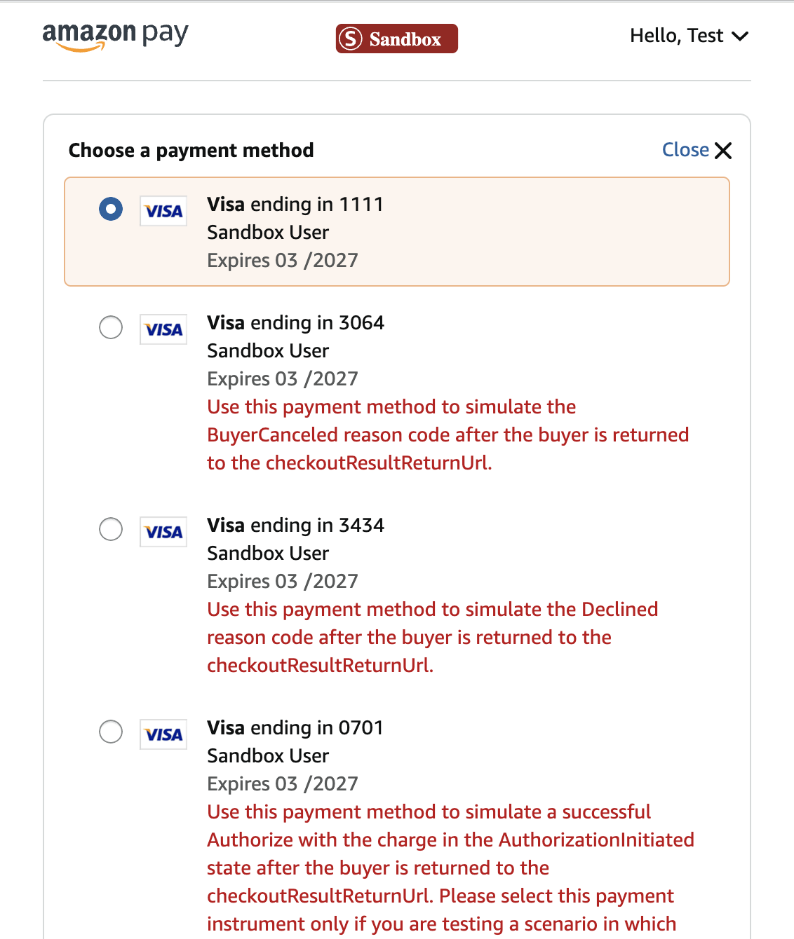Close the payment method chooser via Close link
Image resolution: width=794 pixels, height=939 pixels.
click(x=685, y=150)
